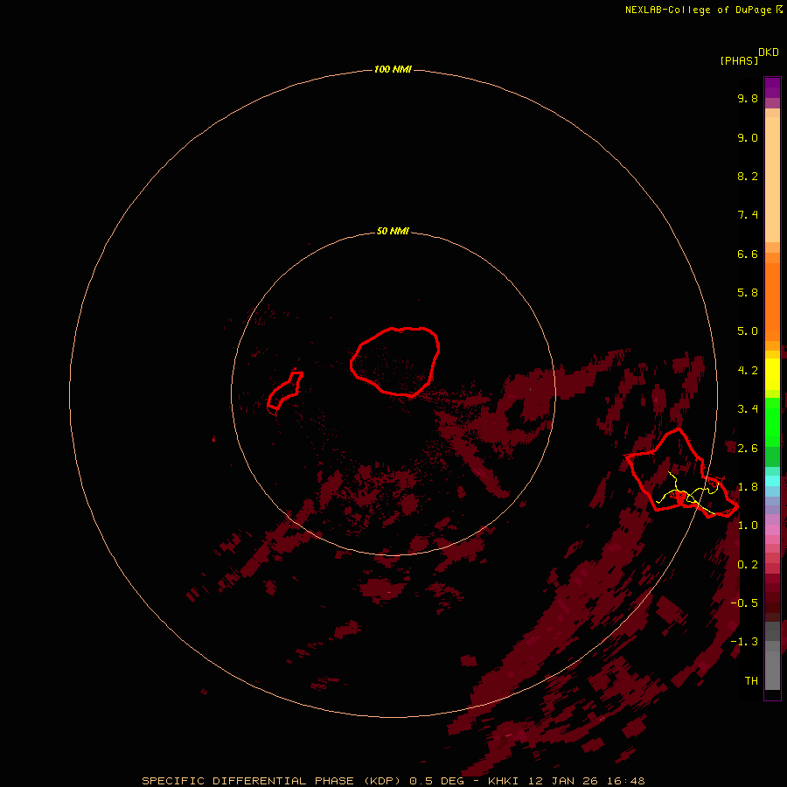Click the 9.0 value on the legend
The image size is (787, 787).
coord(748,137)
